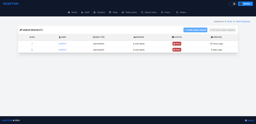
Task: Click the gavel icon beside Unban Requests
Action: pos(21,30)
